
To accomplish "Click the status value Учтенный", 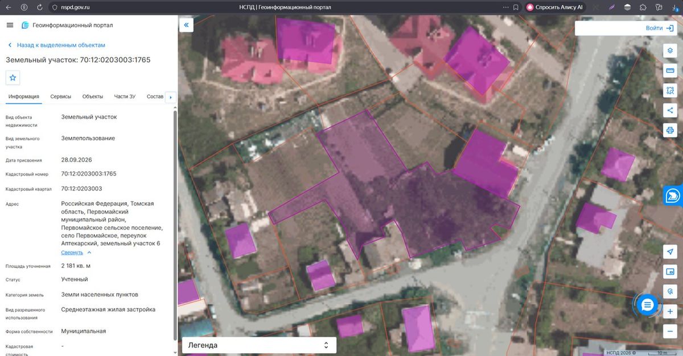I will pyautogui.click(x=75, y=279).
